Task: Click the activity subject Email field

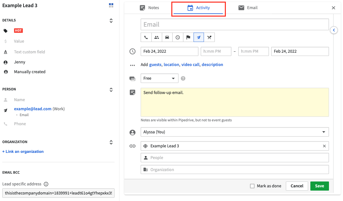Action: (x=235, y=24)
